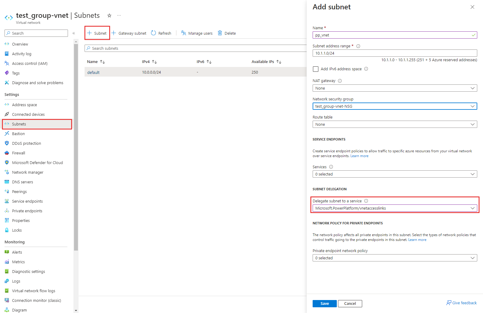This screenshot has width=483, height=313.
Task: Collapse the sidebar with the double chevron
Action: point(74,33)
